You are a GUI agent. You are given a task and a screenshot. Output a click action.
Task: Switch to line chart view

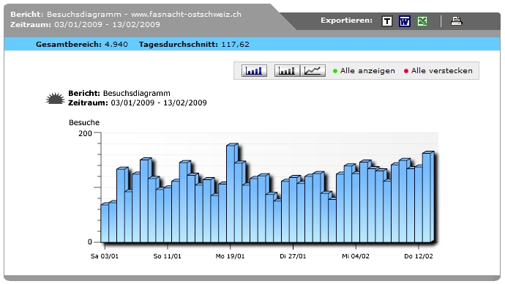(313, 70)
